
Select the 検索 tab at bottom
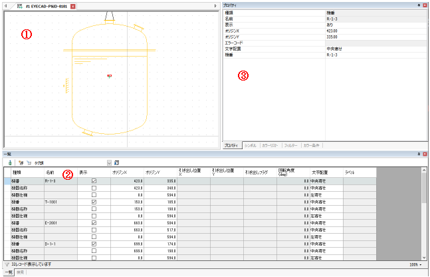pyautogui.click(x=21, y=272)
